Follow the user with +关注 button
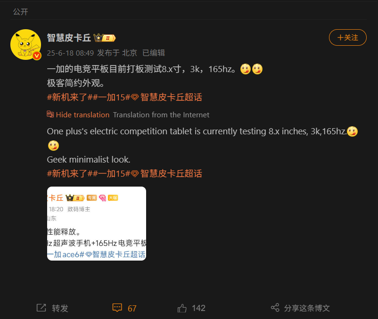Screen dimensions: 378x319 (348, 38)
